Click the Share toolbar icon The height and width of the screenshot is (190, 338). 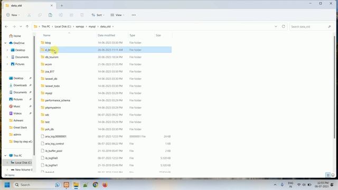(71, 15)
